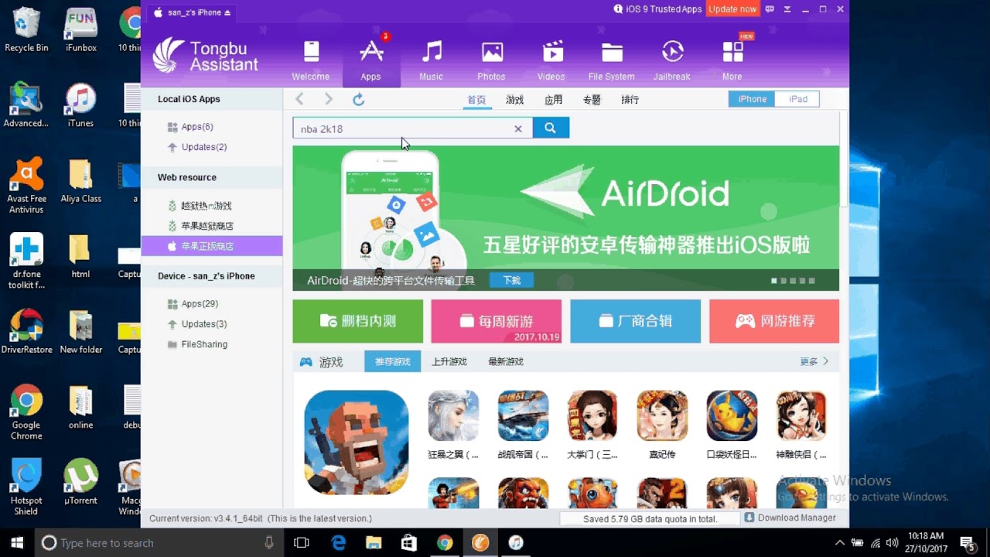Clear the nba 2k18 search text

coord(518,129)
